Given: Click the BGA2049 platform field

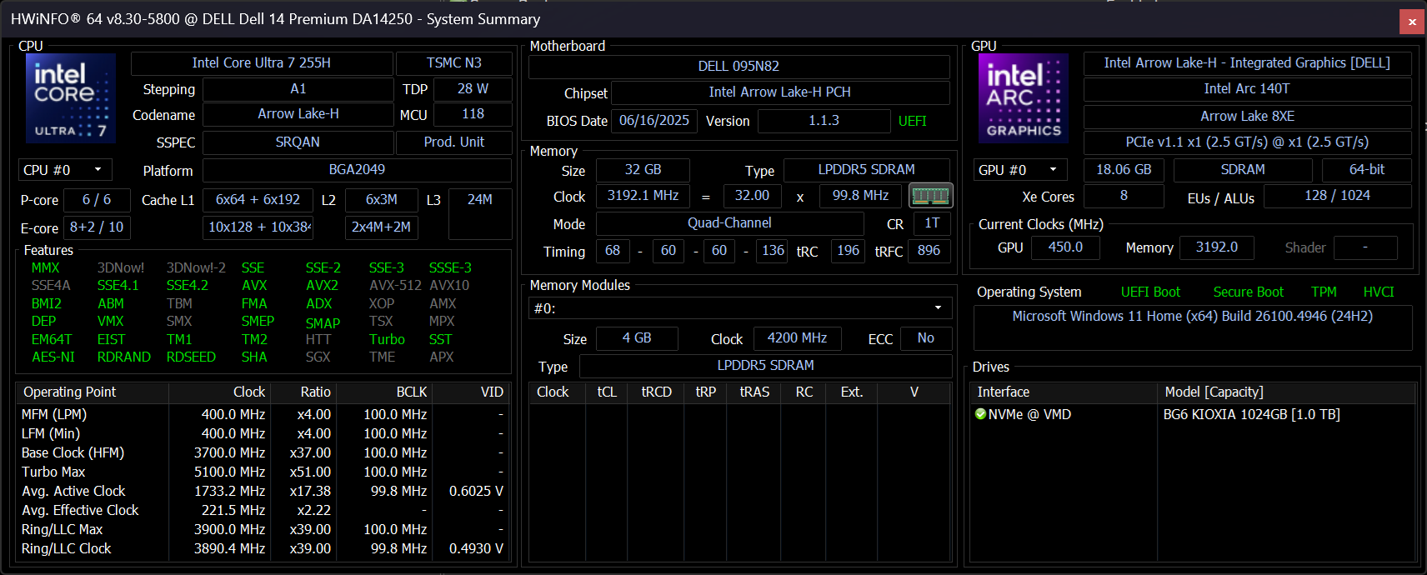Looking at the screenshot, I should (x=357, y=170).
